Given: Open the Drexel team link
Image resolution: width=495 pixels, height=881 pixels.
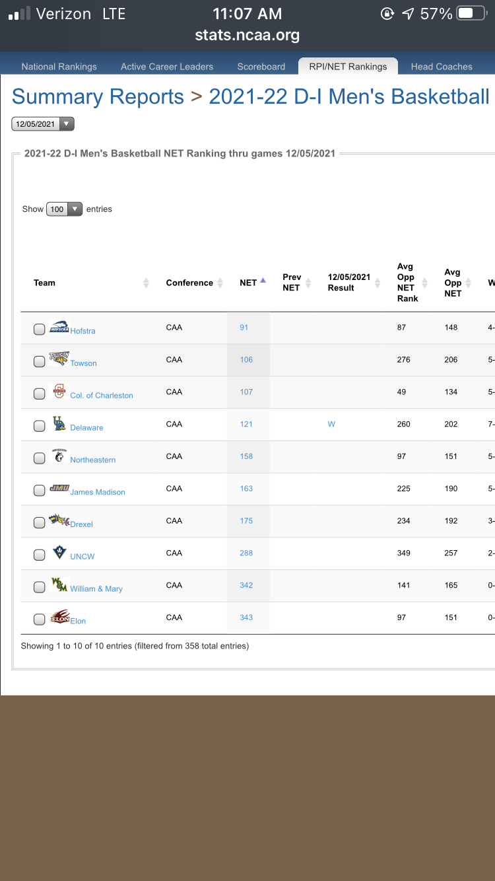Looking at the screenshot, I should click(x=81, y=524).
